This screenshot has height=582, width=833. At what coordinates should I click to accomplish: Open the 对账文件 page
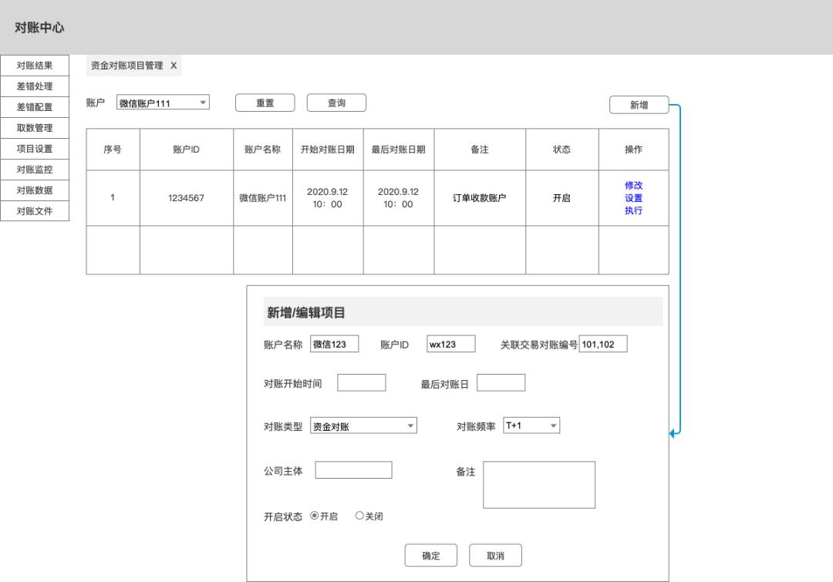(x=34, y=210)
